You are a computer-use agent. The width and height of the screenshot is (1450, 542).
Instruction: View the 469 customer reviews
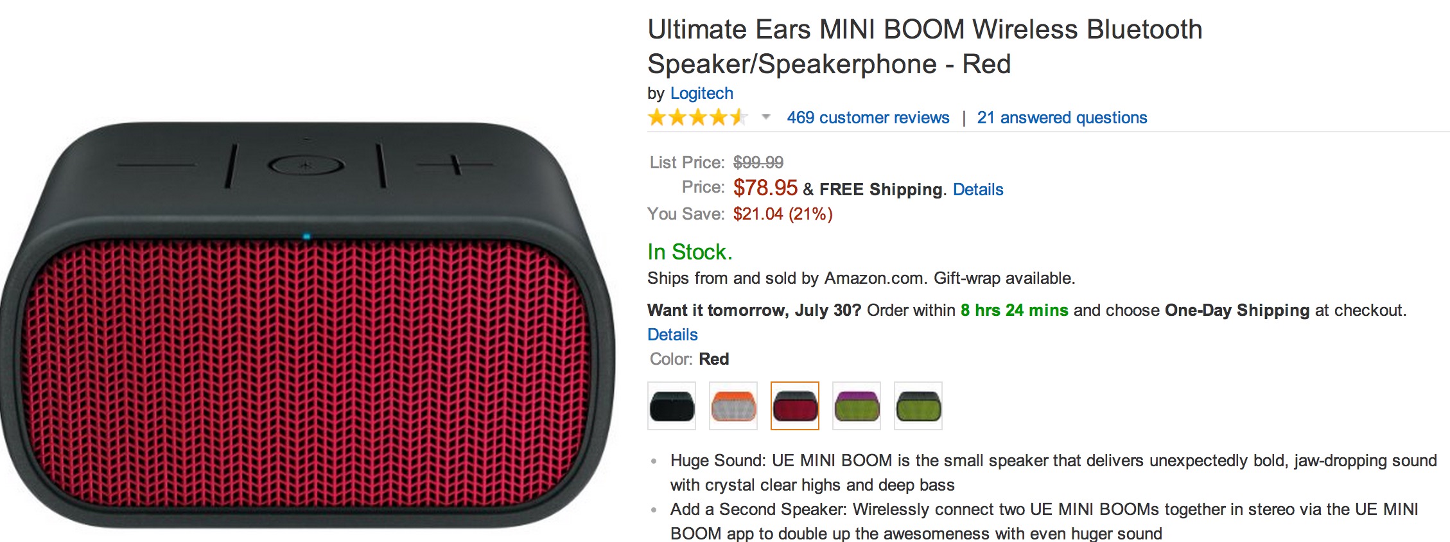click(868, 118)
